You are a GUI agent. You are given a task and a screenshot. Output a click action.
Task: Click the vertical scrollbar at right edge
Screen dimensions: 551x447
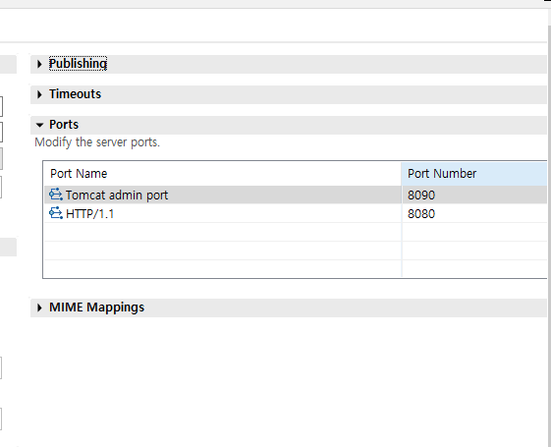(x=549, y=225)
